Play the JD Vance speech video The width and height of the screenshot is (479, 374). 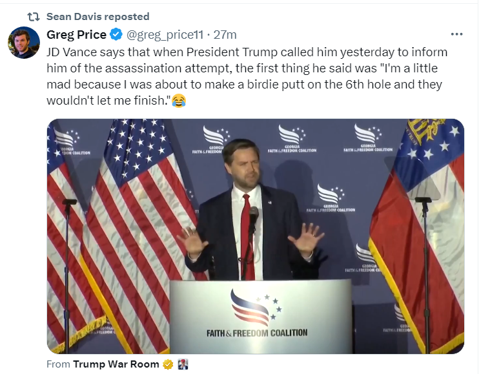point(256,236)
